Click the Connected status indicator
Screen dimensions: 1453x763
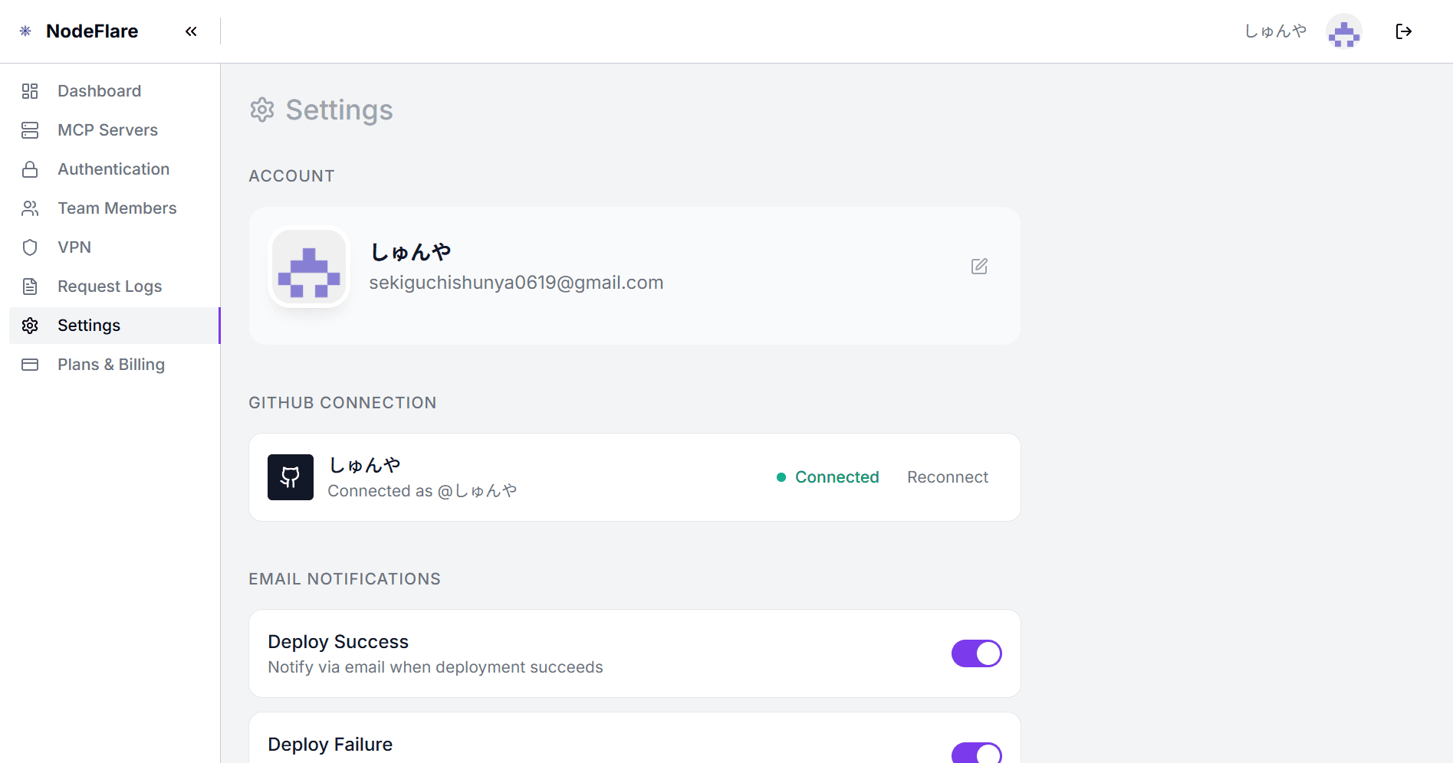828,477
